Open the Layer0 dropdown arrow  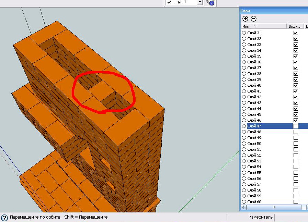coord(200,2)
